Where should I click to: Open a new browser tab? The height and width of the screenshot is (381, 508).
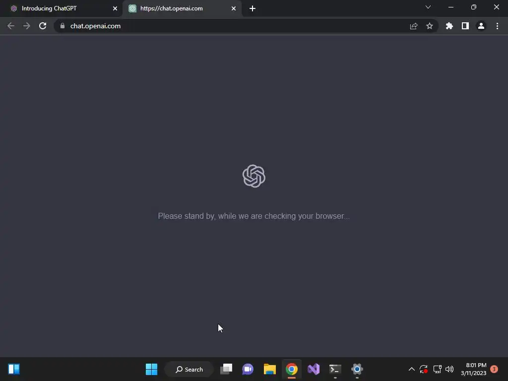tap(253, 8)
